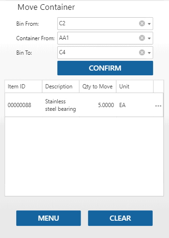169x238 pixels.
Task: Select the EA unit cell
Action: point(135,105)
